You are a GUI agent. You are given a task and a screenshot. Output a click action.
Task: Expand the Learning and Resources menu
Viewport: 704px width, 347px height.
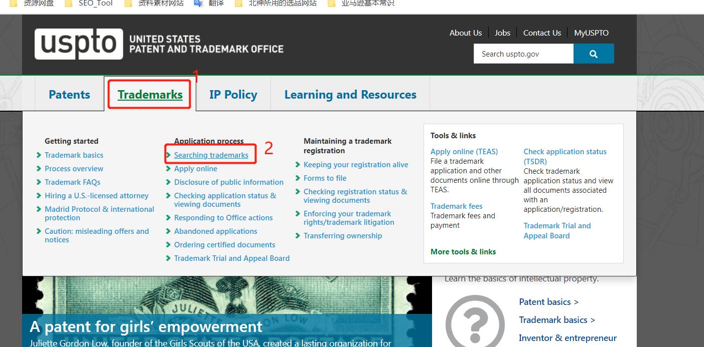pos(350,95)
